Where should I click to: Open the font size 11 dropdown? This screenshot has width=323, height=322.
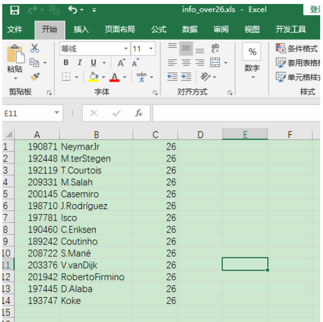click(151, 49)
